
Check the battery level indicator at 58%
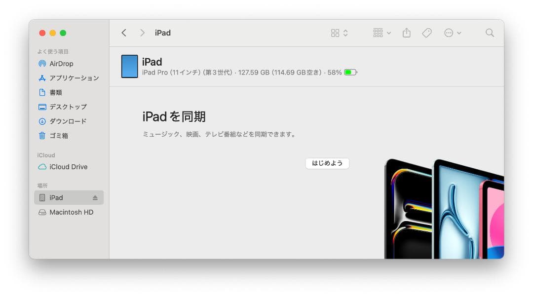coord(350,72)
